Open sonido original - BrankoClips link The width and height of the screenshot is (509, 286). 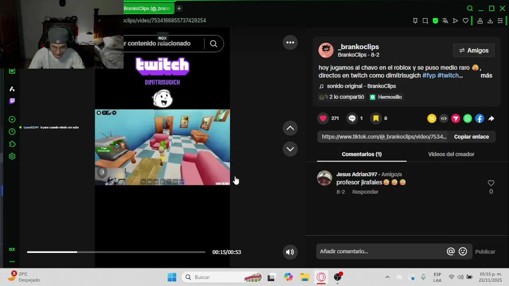point(361,86)
